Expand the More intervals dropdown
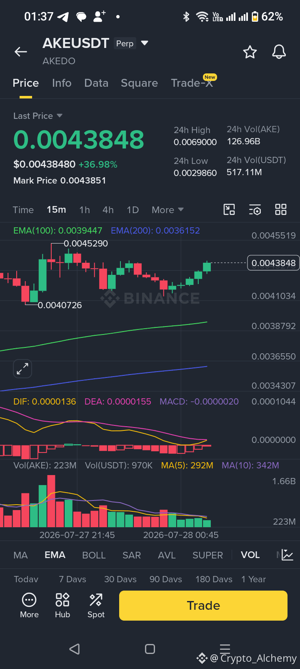Viewport: 300px width, 669px height. click(x=167, y=210)
